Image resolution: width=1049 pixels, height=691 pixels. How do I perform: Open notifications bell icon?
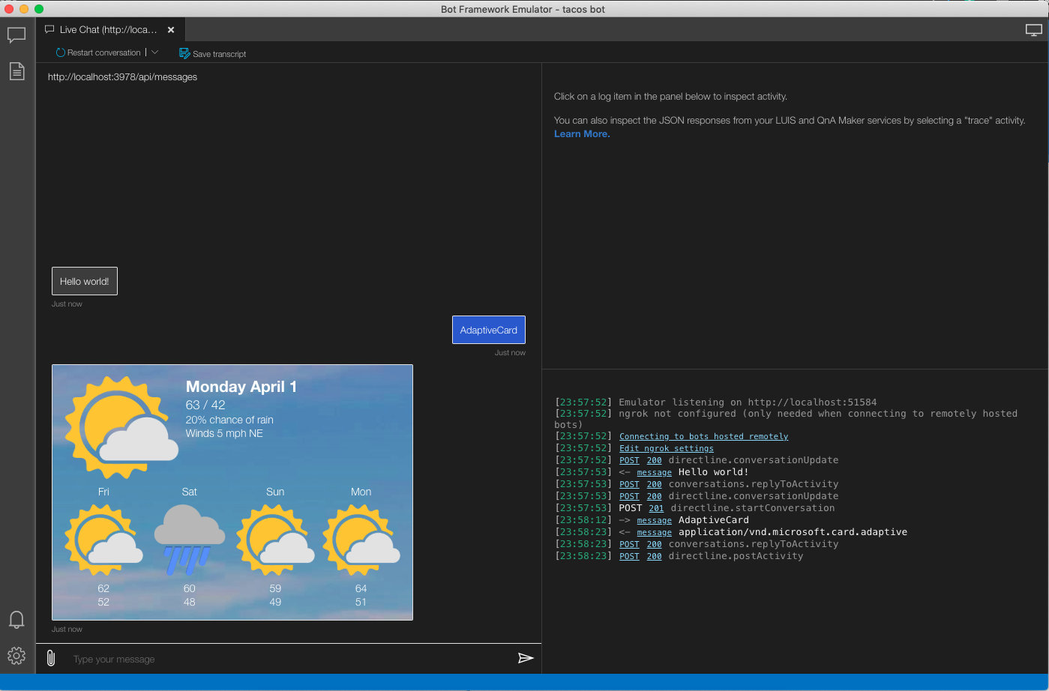click(x=16, y=620)
